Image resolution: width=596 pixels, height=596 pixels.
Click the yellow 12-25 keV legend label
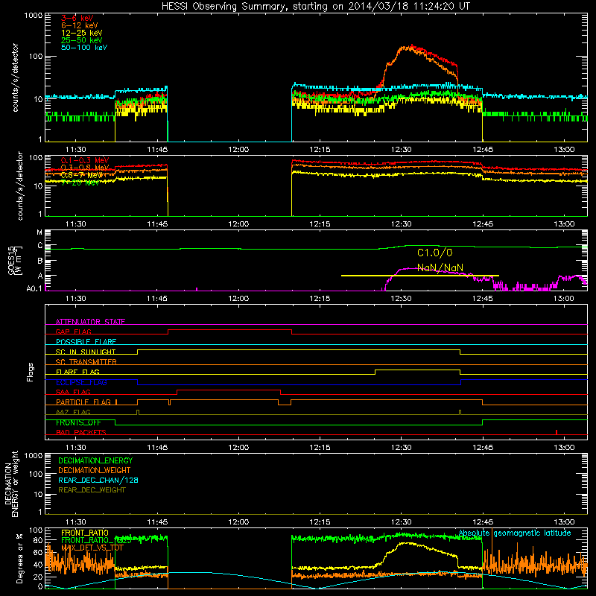81,33
